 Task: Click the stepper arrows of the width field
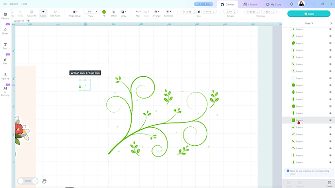(194, 12)
